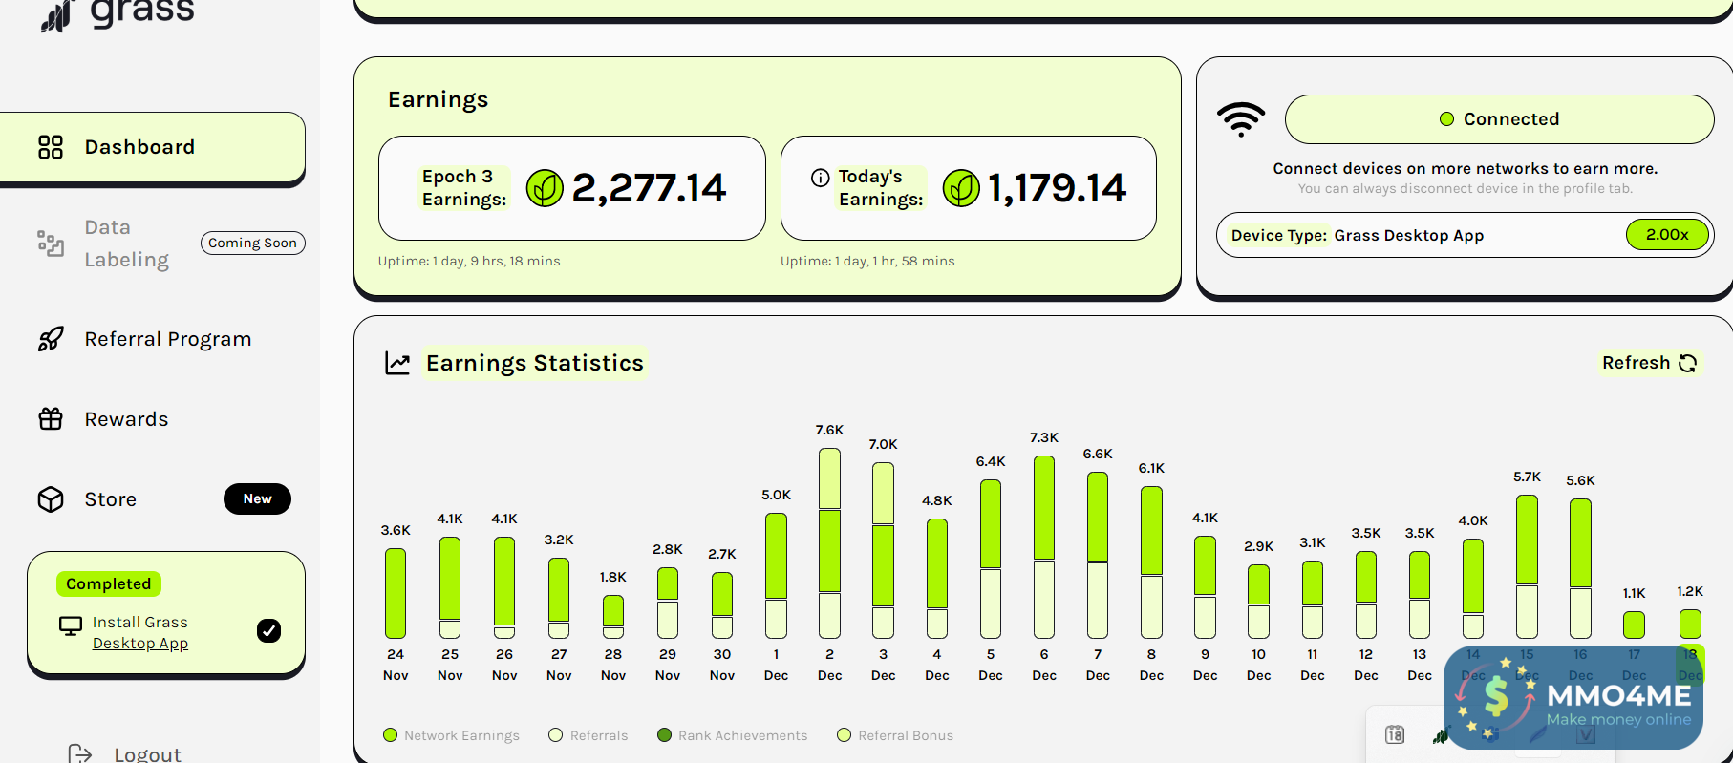This screenshot has height=763, width=1733.
Task: Click the 5 Dec 6.4K bar
Action: (991, 559)
